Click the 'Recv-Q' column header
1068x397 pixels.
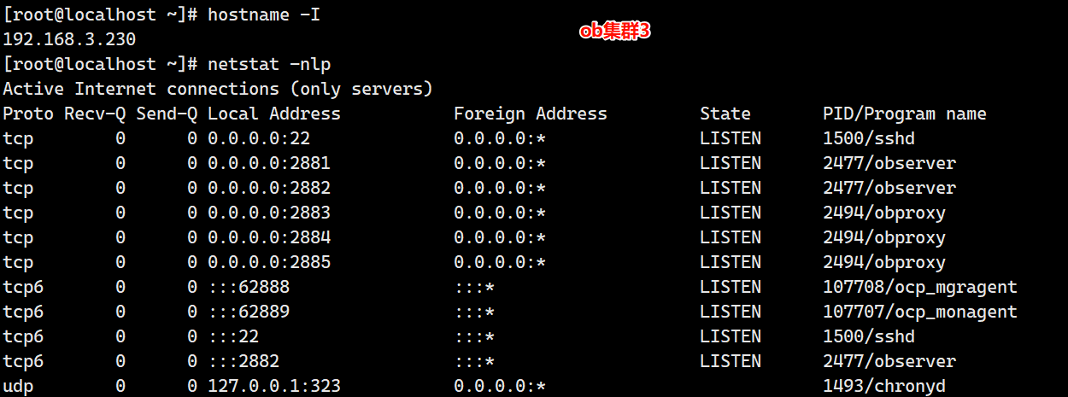pos(95,114)
